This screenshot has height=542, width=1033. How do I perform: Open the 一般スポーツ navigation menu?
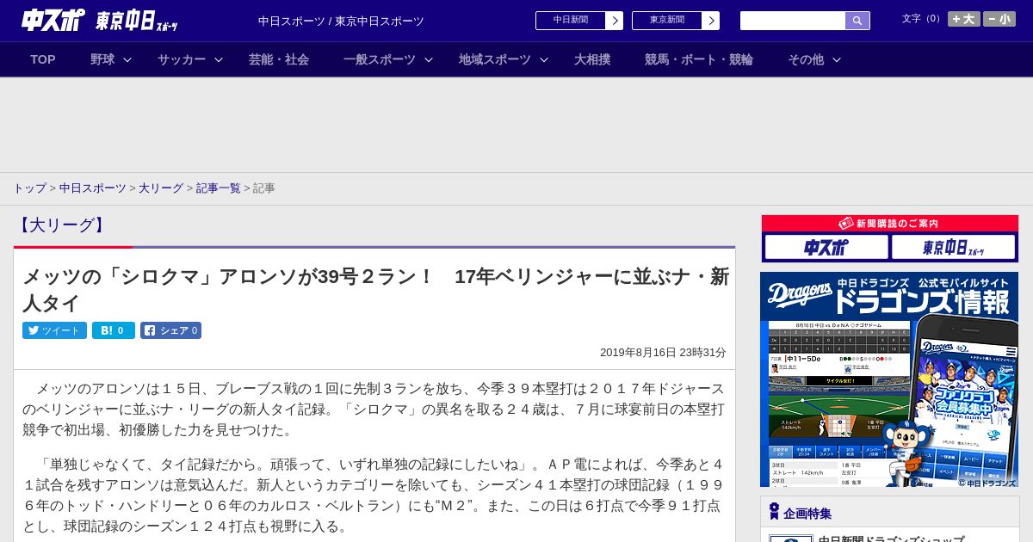tap(380, 59)
